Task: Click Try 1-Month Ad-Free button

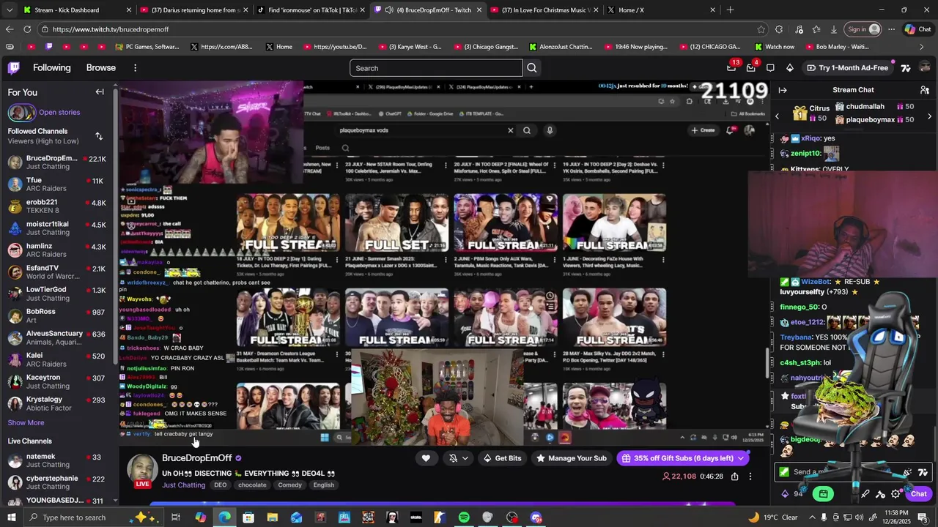Action: [847, 67]
